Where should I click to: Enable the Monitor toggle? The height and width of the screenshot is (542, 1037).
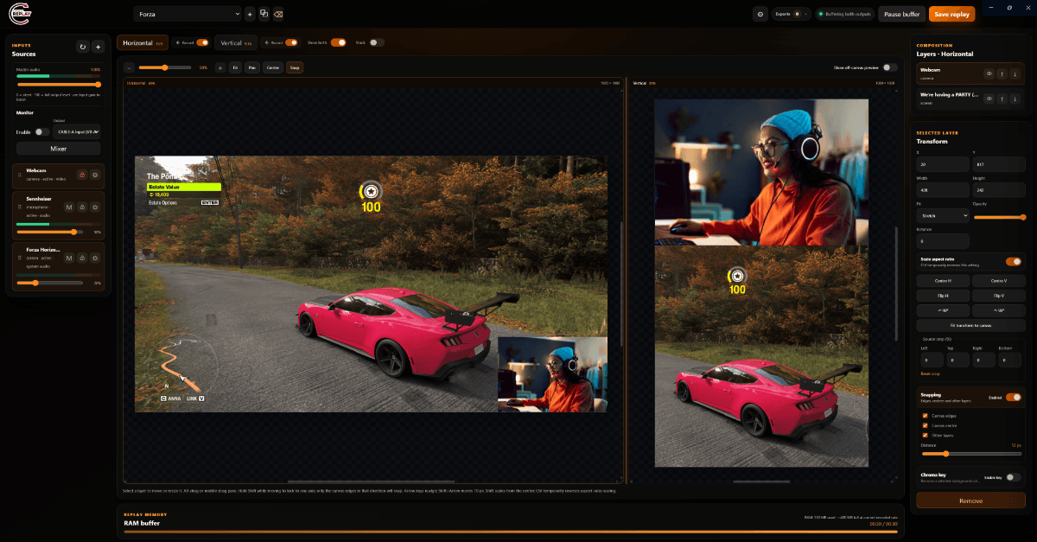(41, 132)
